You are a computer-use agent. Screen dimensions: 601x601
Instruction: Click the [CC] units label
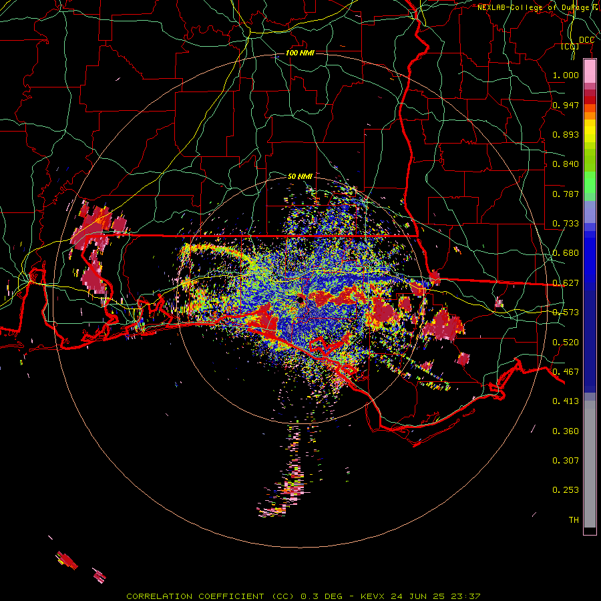tap(570, 46)
